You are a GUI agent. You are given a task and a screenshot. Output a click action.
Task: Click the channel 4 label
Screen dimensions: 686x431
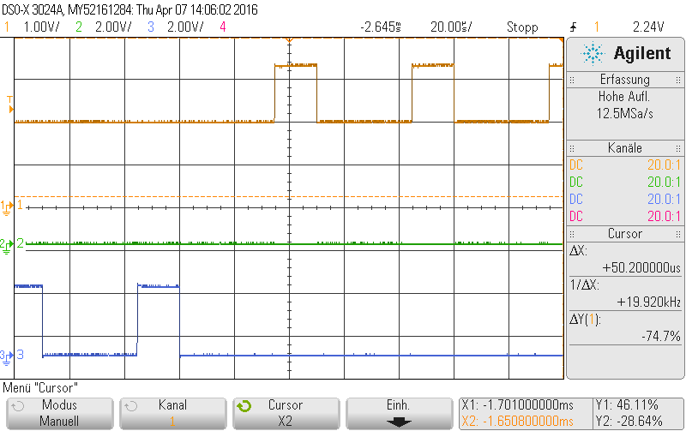(223, 27)
